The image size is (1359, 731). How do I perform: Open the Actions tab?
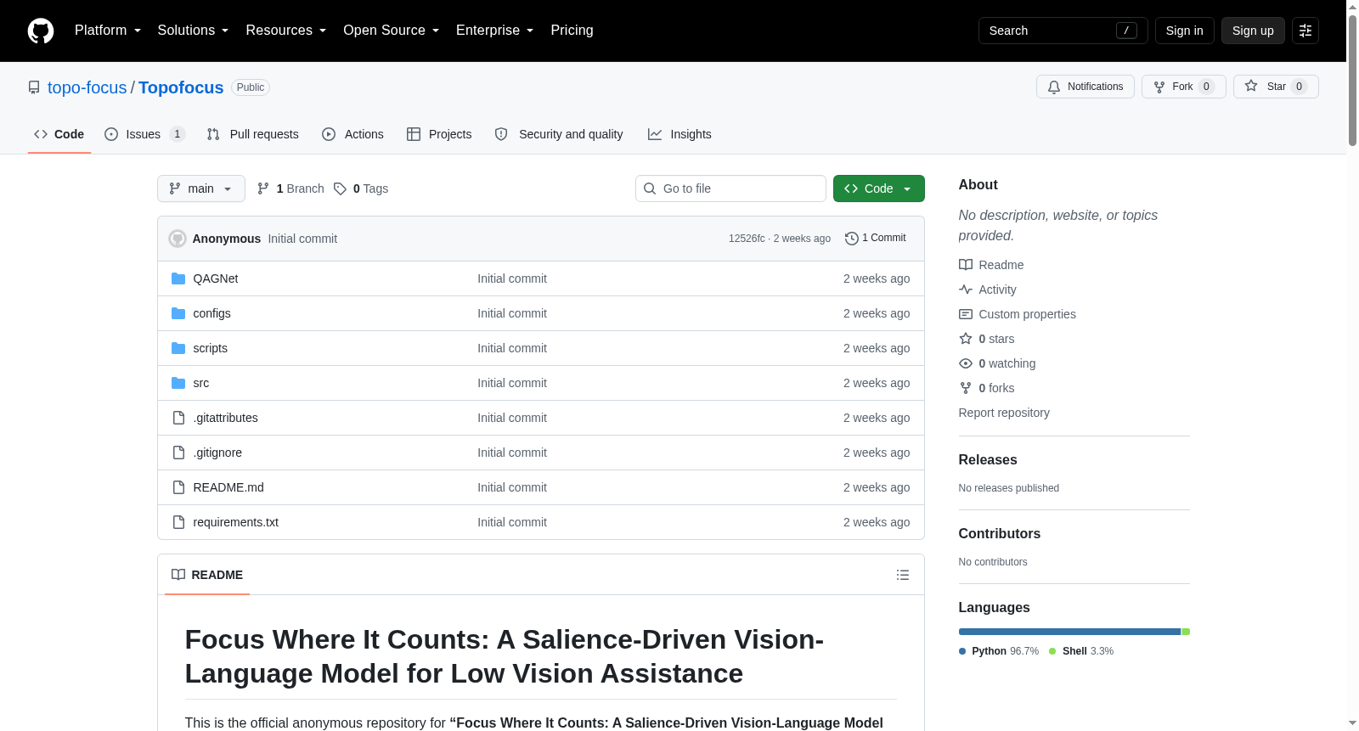point(353,134)
